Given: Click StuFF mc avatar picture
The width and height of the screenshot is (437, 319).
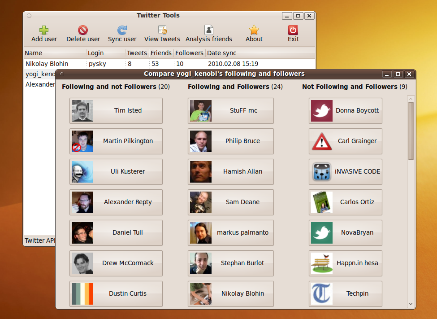Looking at the screenshot, I should (201, 111).
